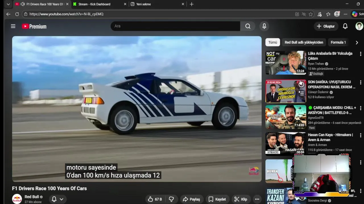Viewport: 364px width, 204px height.
Task: Select the Formula 1 filter chip
Action: point(338,42)
